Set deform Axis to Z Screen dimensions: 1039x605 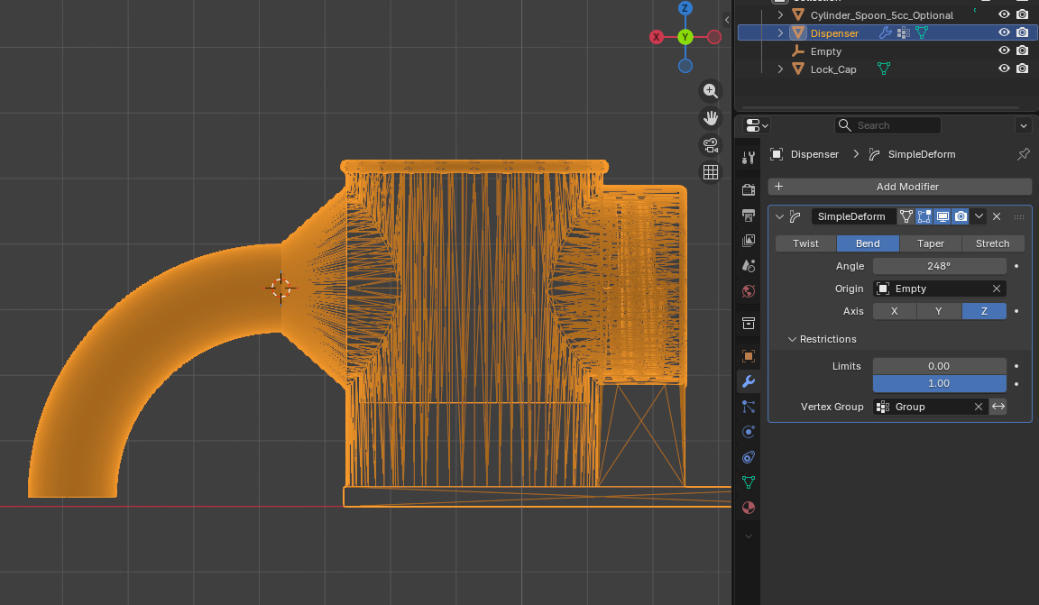984,311
